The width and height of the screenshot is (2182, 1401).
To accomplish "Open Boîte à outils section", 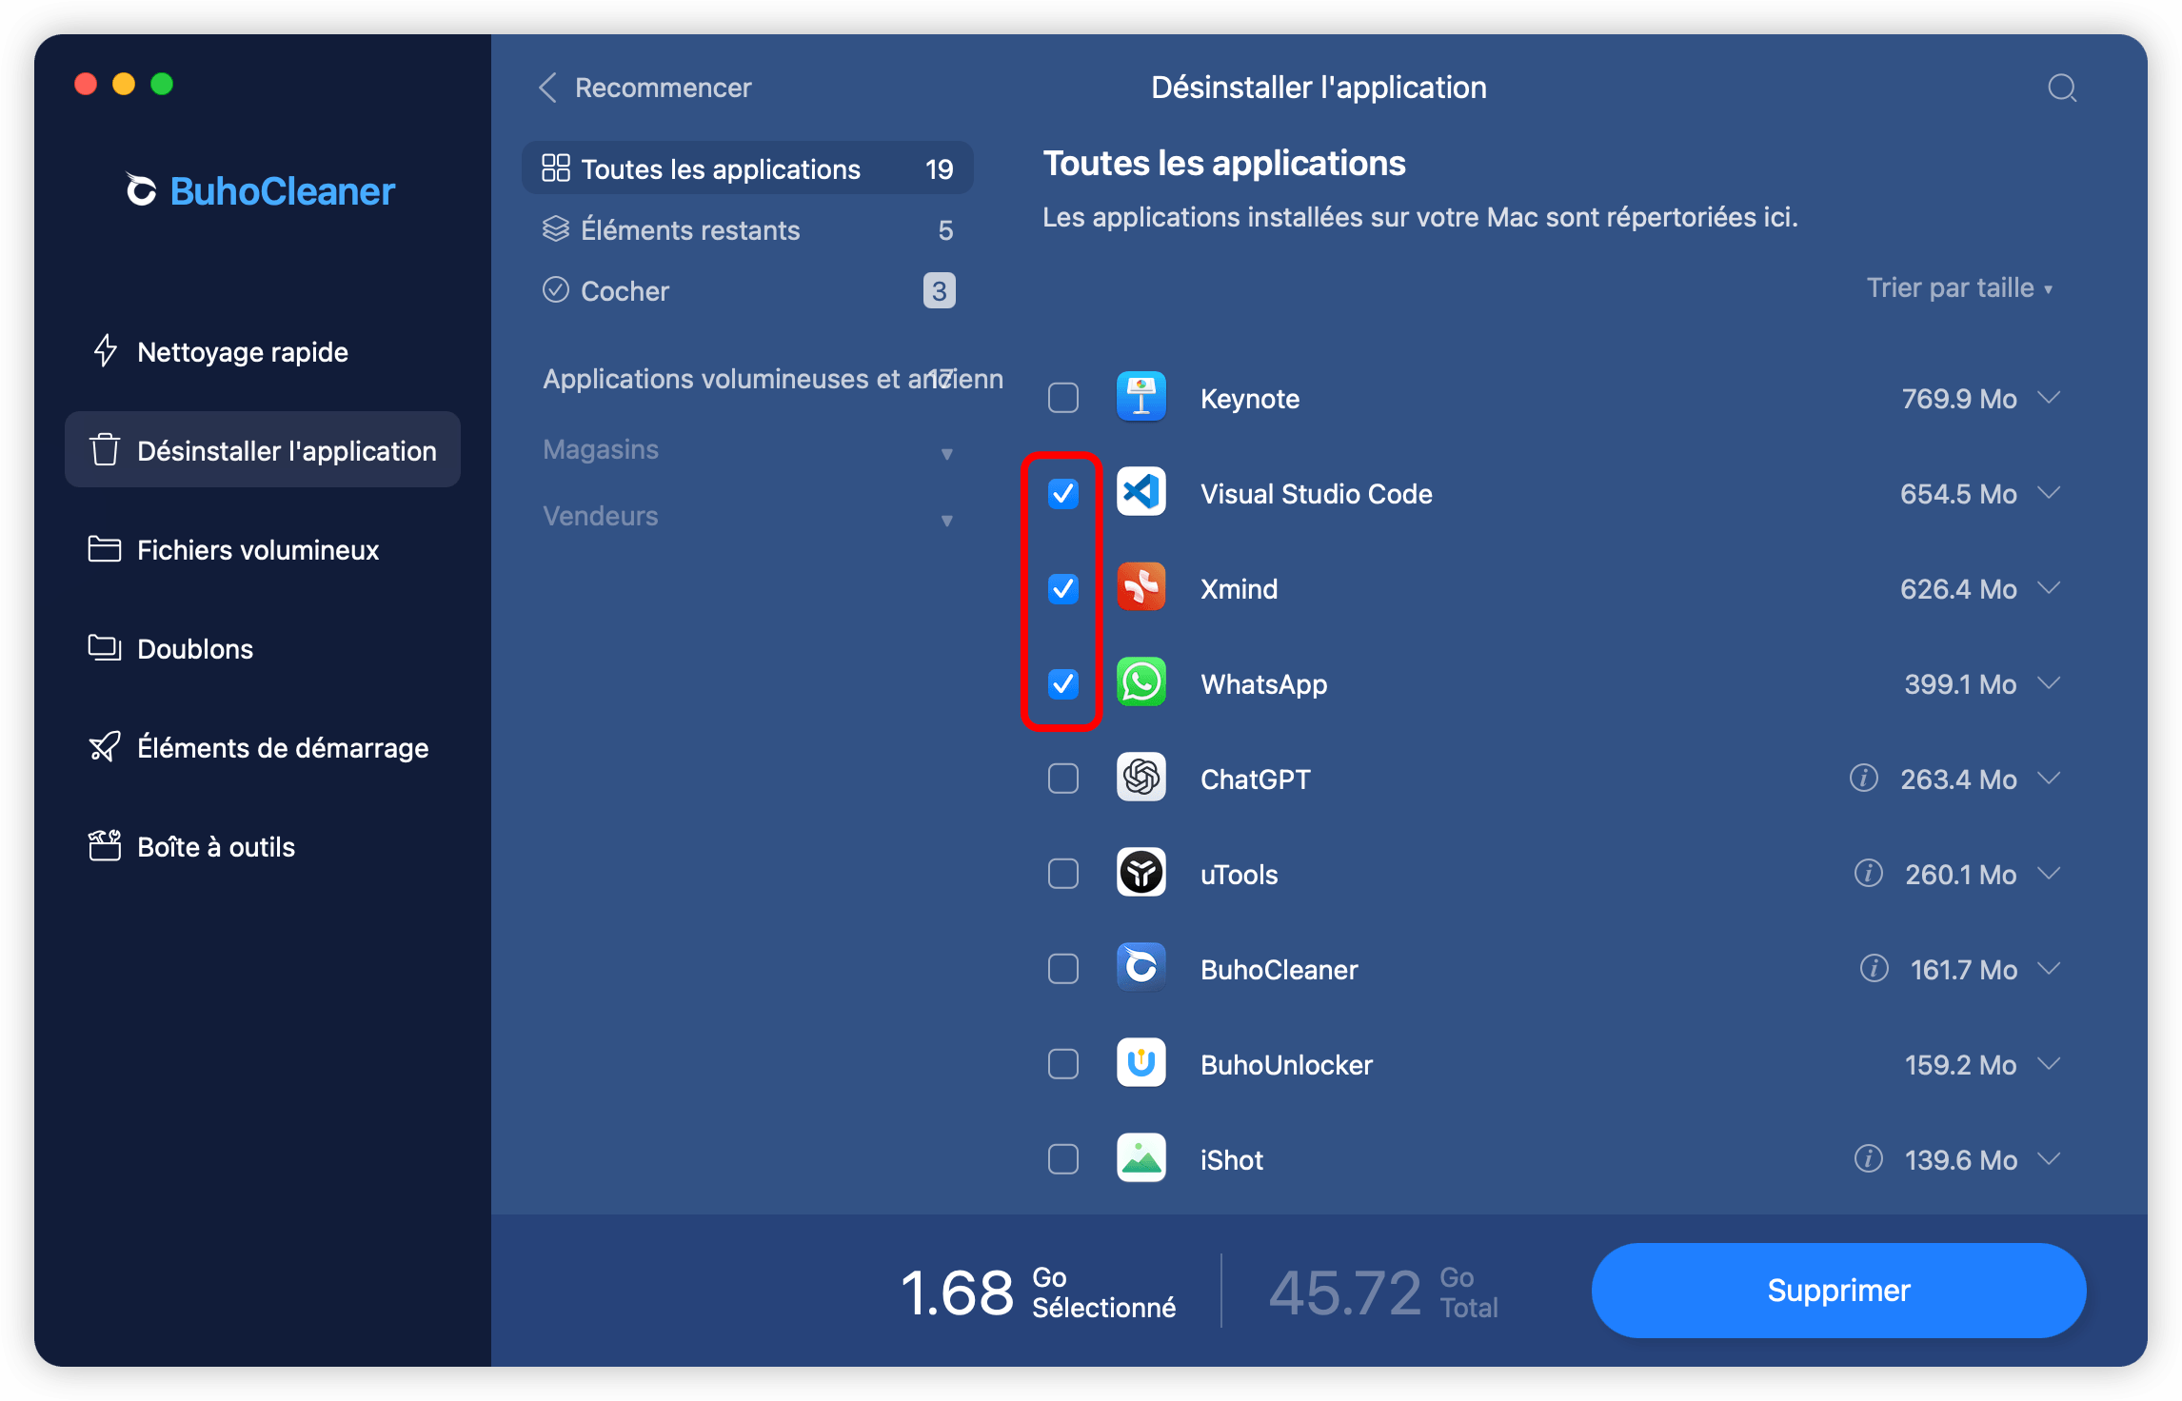I will coord(263,846).
